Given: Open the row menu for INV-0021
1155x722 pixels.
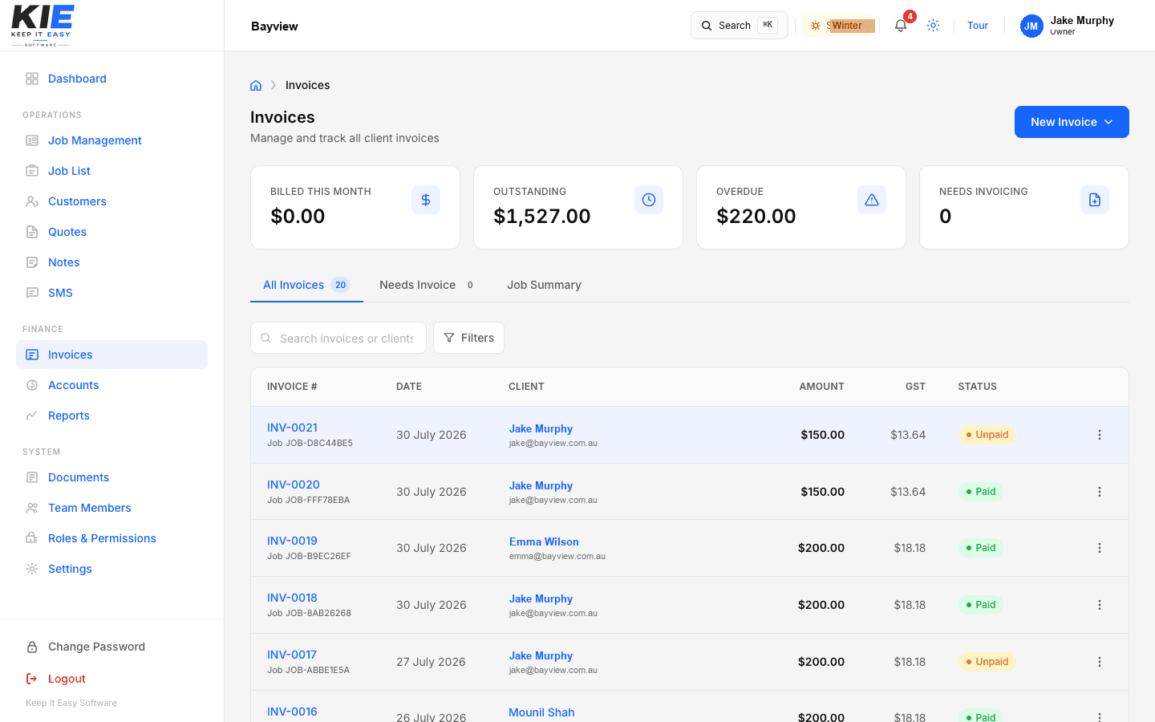Looking at the screenshot, I should click(x=1100, y=435).
